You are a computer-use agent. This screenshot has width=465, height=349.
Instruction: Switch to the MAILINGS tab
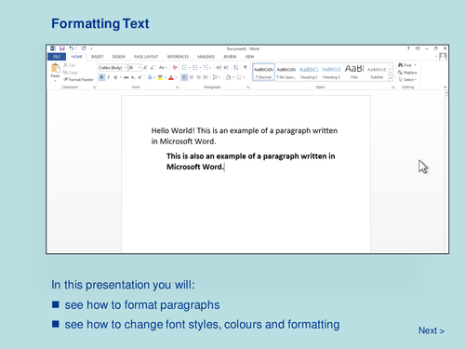click(206, 57)
